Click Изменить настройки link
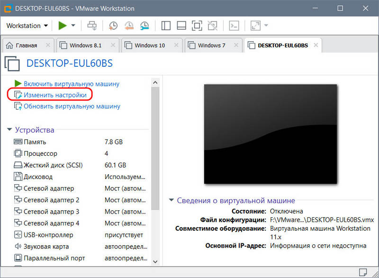 point(55,95)
